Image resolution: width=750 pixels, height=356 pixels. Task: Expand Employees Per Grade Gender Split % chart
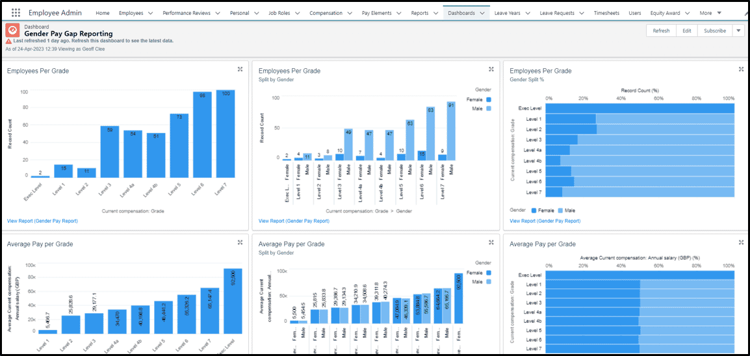741,70
